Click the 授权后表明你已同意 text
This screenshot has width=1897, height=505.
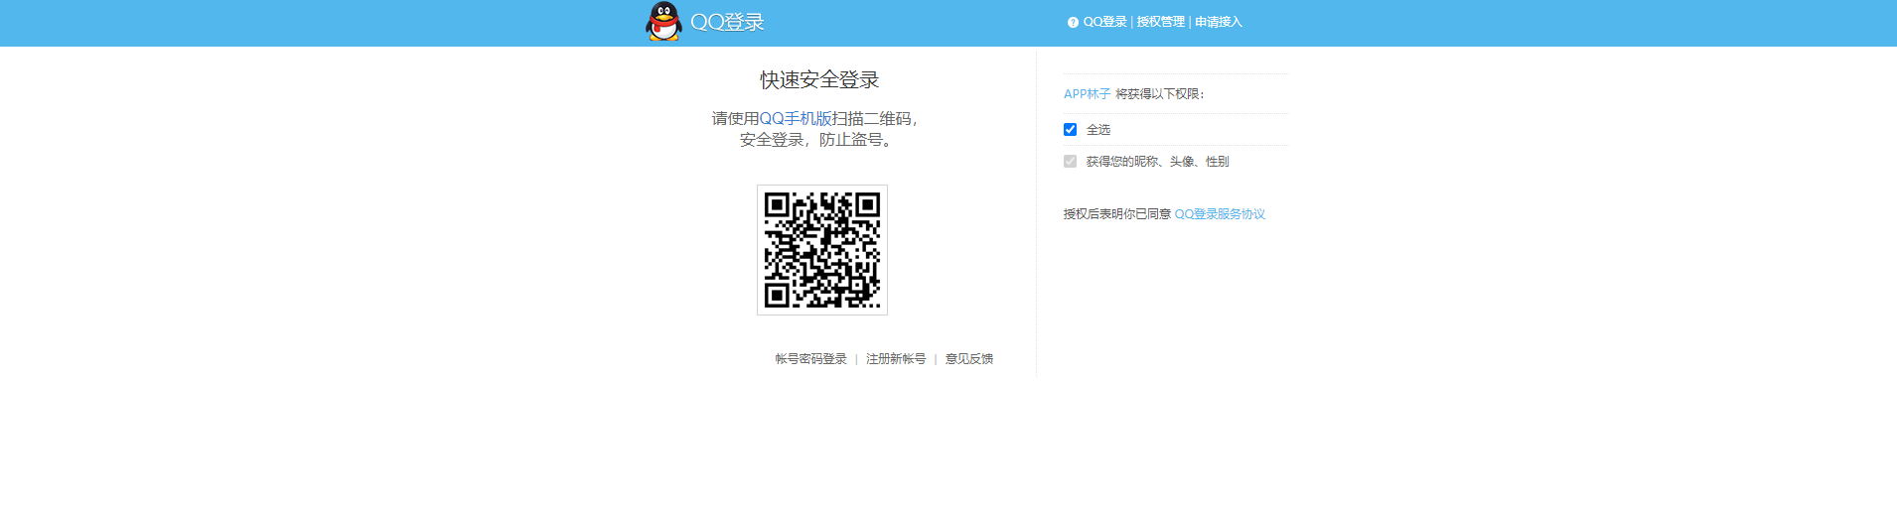point(1116,214)
